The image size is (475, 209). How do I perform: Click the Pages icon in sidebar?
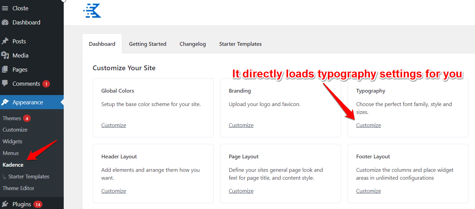(5, 70)
